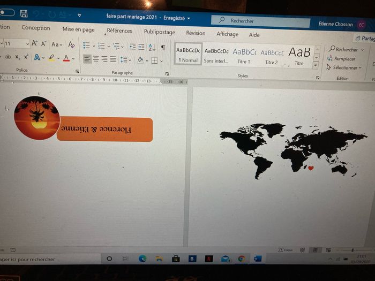Toggle the paragraph marks display
Screen dimensions: 375x281
pos(163,48)
